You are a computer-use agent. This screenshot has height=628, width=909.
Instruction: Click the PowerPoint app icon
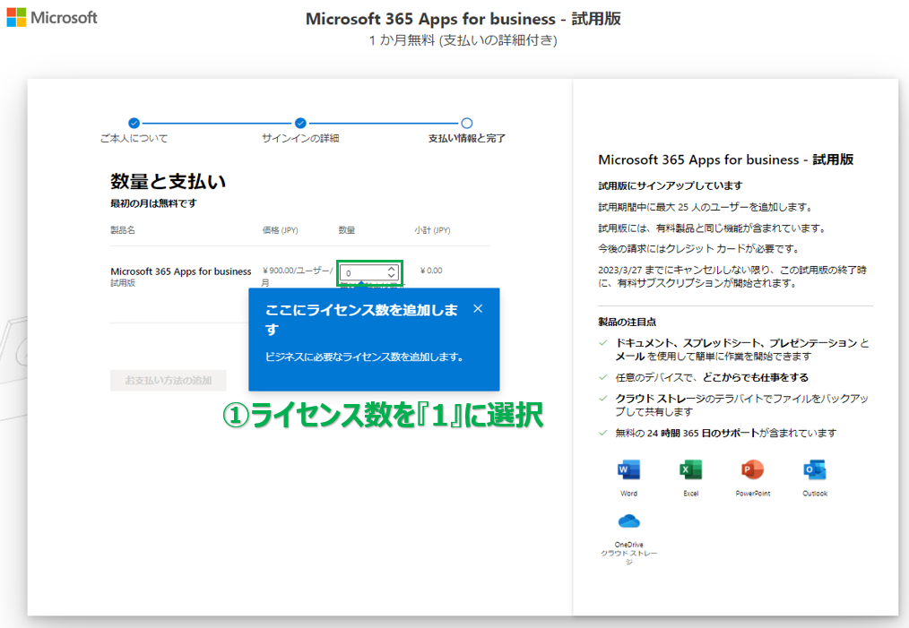point(752,469)
